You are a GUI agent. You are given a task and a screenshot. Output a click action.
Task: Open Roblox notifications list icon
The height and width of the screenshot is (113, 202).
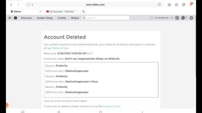[x=177, y=18]
